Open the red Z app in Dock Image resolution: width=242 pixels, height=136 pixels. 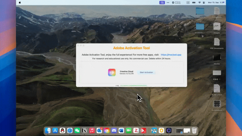(136, 131)
